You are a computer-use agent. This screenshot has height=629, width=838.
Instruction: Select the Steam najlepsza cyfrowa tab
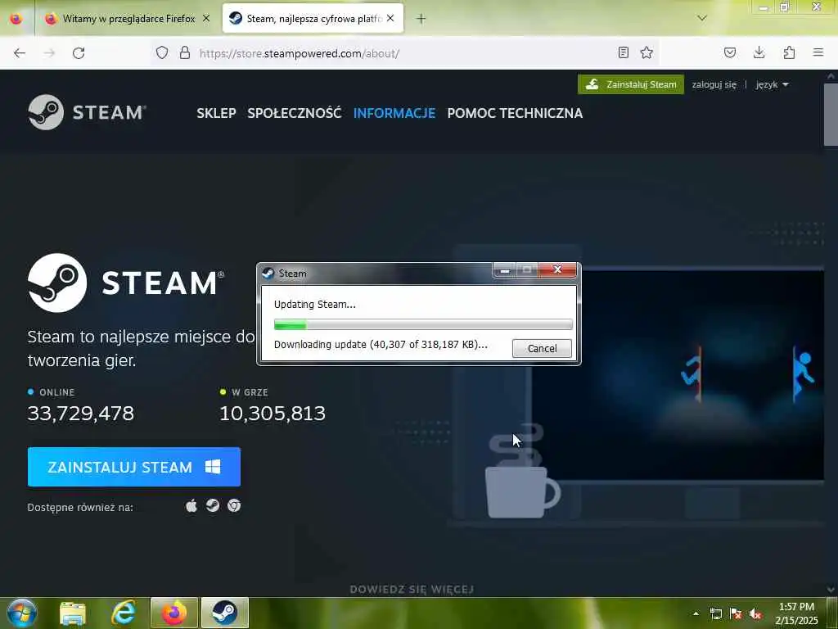click(x=313, y=18)
